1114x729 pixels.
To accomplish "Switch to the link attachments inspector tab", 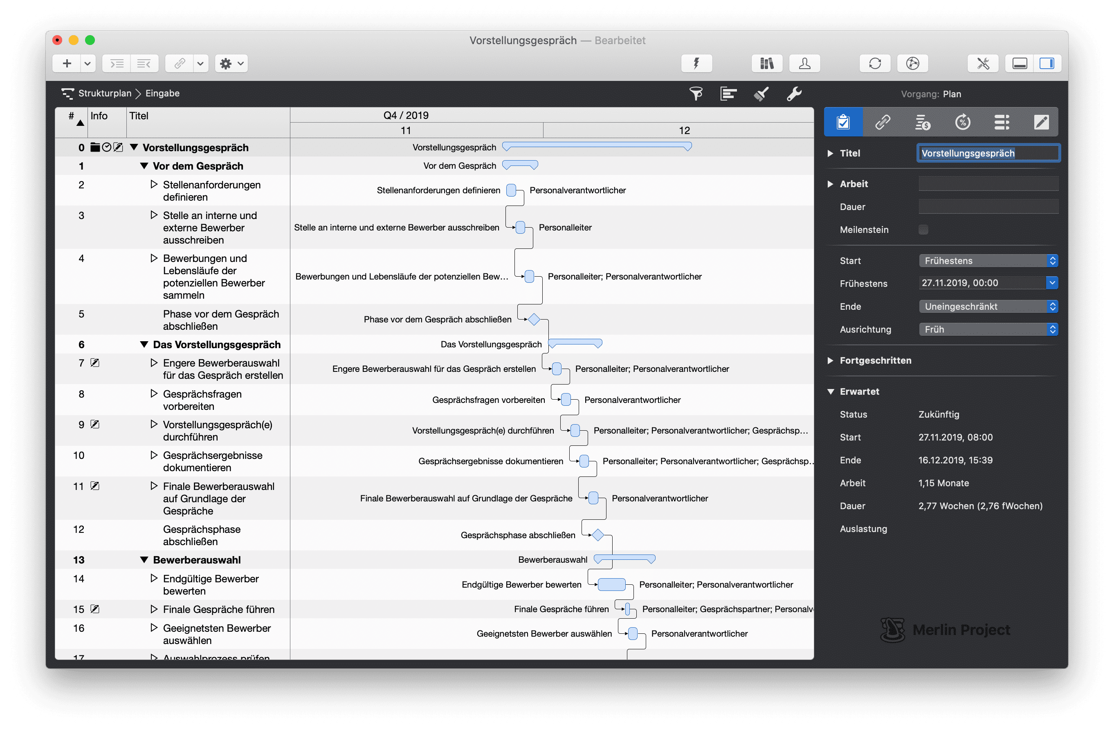I will [883, 123].
